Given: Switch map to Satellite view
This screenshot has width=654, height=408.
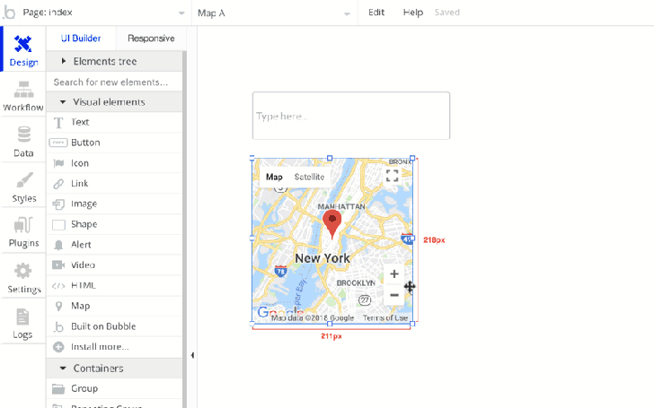Looking at the screenshot, I should point(309,177).
